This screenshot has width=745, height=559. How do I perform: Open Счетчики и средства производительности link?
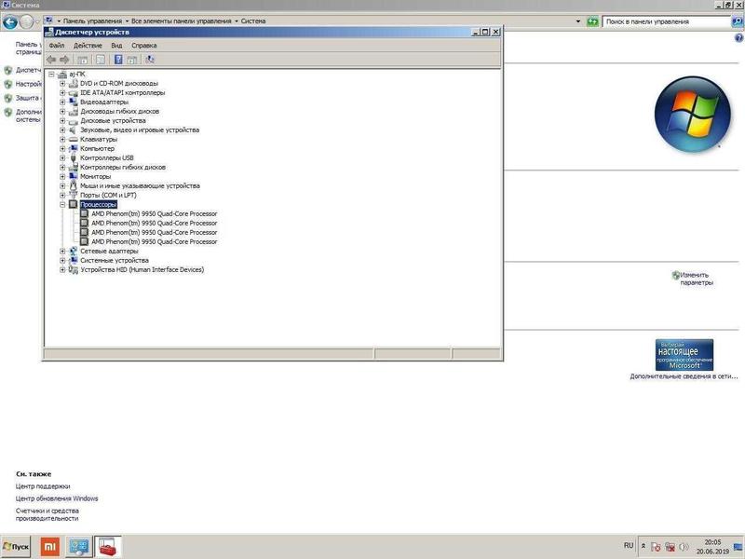(47, 515)
